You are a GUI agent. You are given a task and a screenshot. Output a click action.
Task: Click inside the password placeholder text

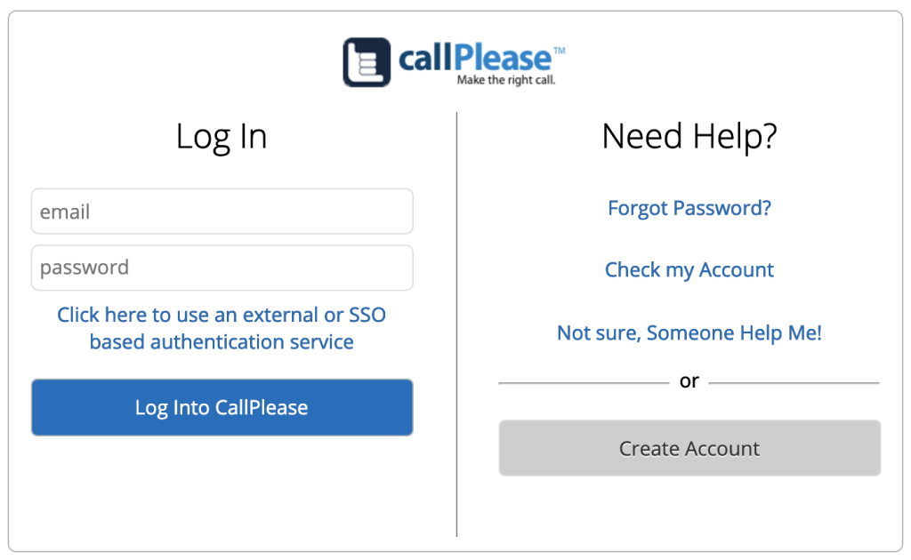click(x=85, y=267)
